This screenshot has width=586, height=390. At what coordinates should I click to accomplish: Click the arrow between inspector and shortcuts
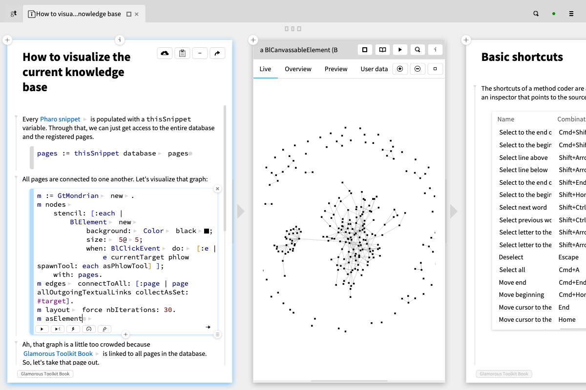(454, 211)
